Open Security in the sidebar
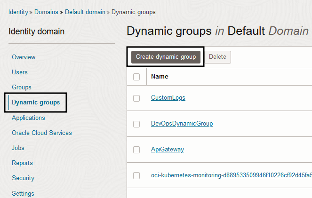Viewport: 312px width, 198px height. tap(23, 178)
